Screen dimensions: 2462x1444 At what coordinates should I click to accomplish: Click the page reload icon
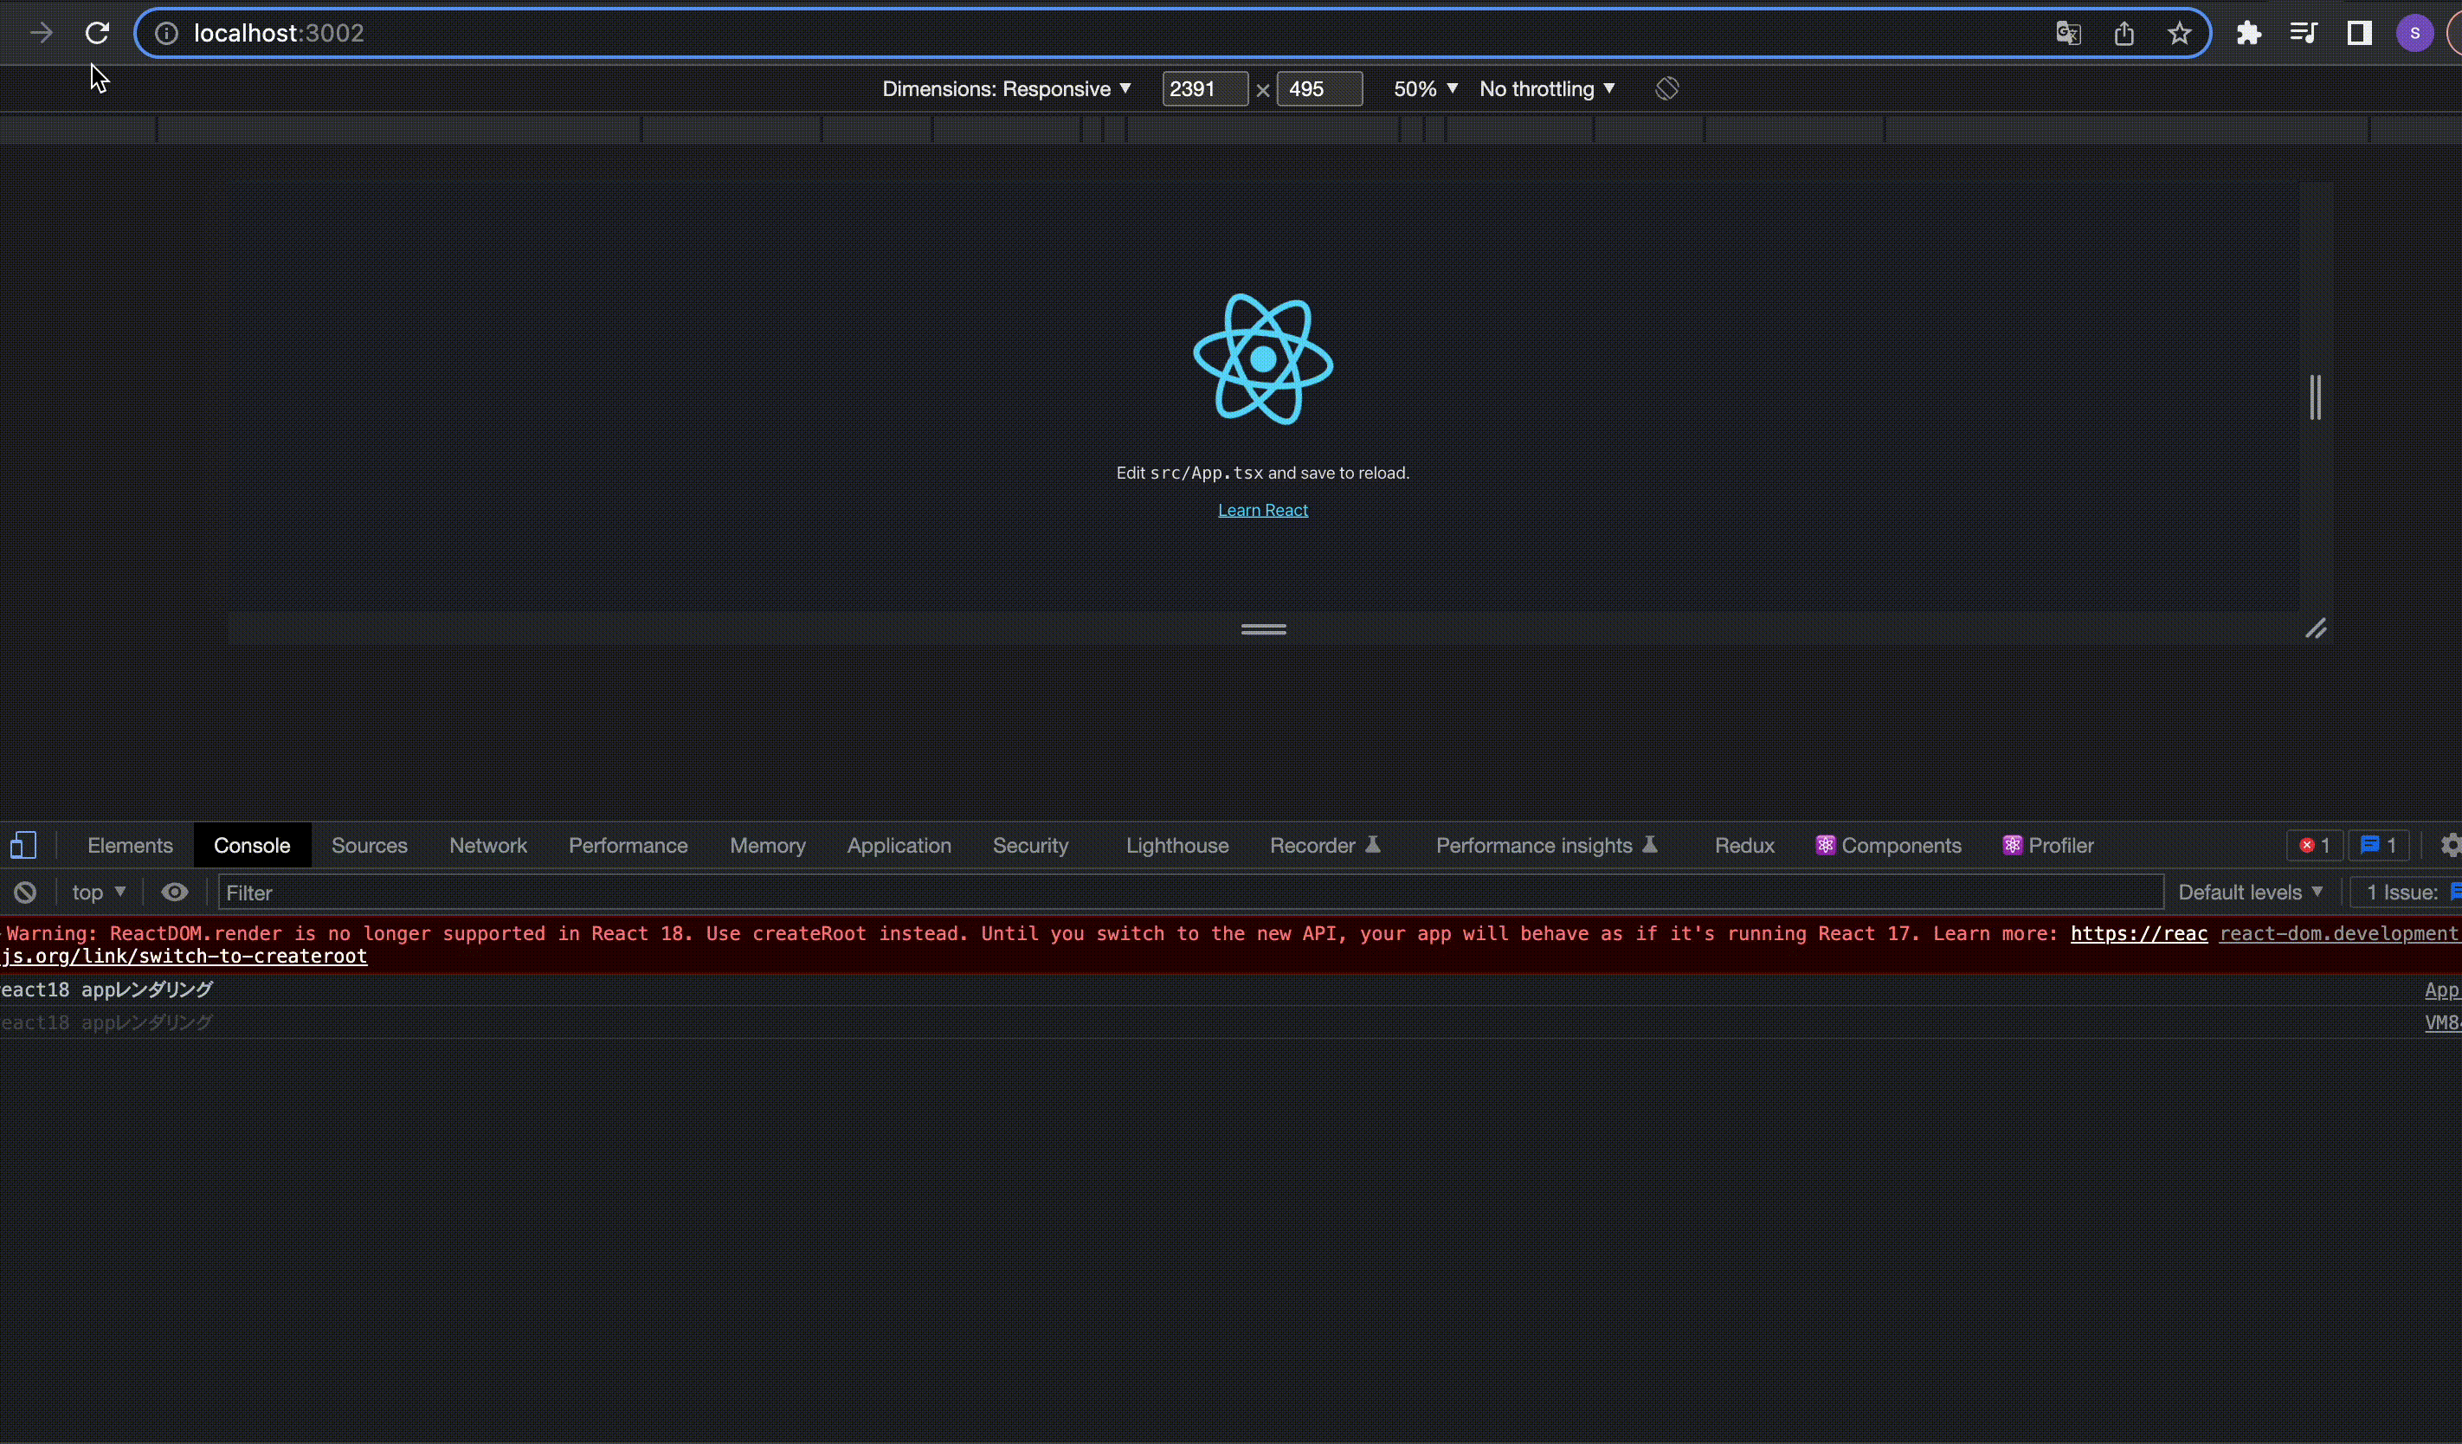[97, 33]
